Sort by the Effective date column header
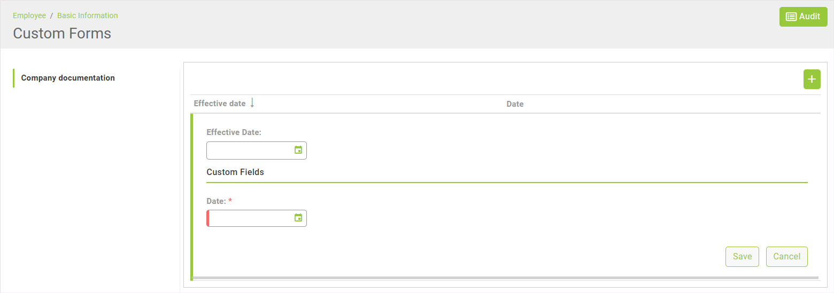The image size is (834, 293). tap(220, 104)
